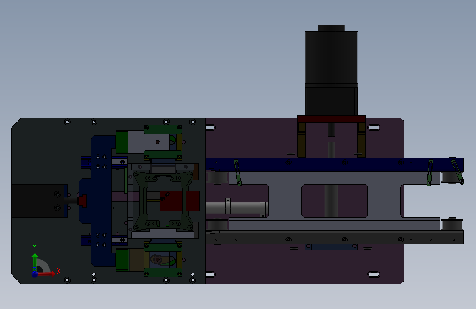
Task: Select the small blue bracket below the bottom rail
Action: coord(331,247)
